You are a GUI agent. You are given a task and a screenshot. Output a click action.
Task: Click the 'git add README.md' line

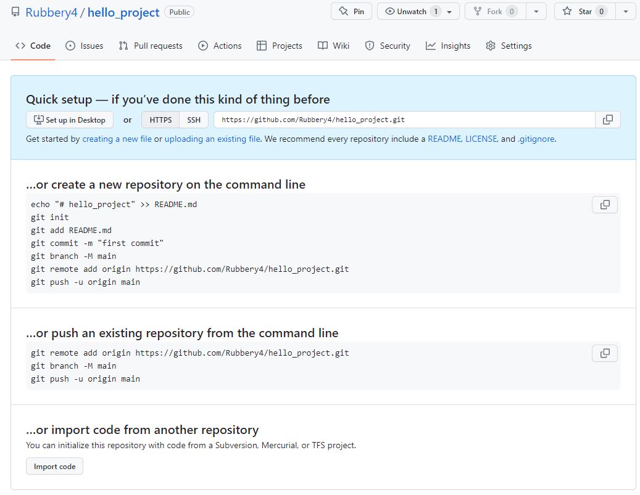(71, 231)
